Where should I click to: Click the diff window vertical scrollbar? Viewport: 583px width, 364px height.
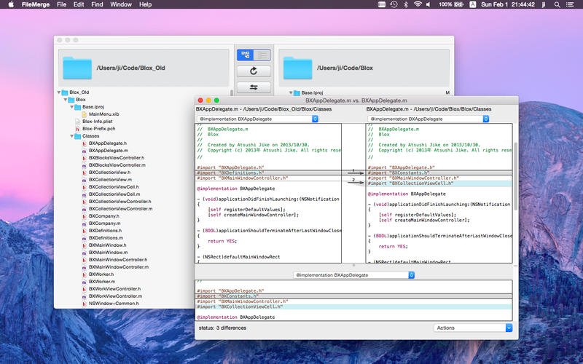(x=515, y=176)
